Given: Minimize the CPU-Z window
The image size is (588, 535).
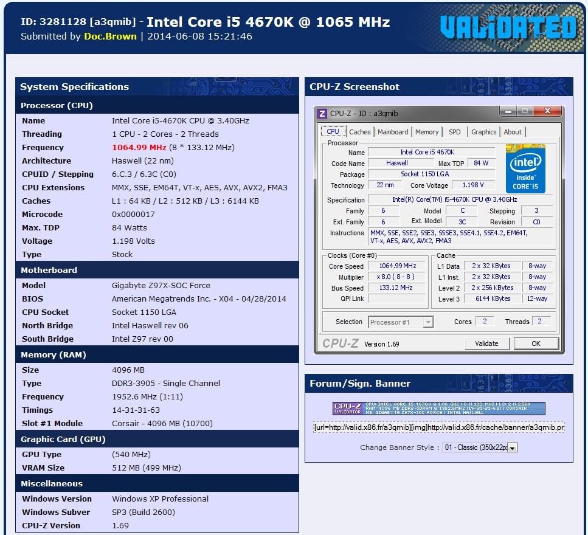Looking at the screenshot, I should (508, 111).
